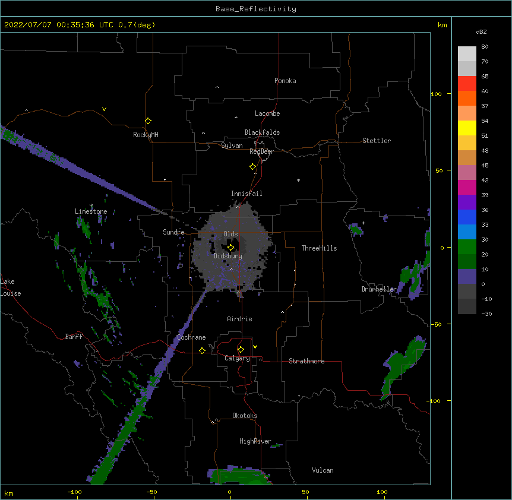
Task: Click the Lacombe city label
Action: [x=267, y=113]
